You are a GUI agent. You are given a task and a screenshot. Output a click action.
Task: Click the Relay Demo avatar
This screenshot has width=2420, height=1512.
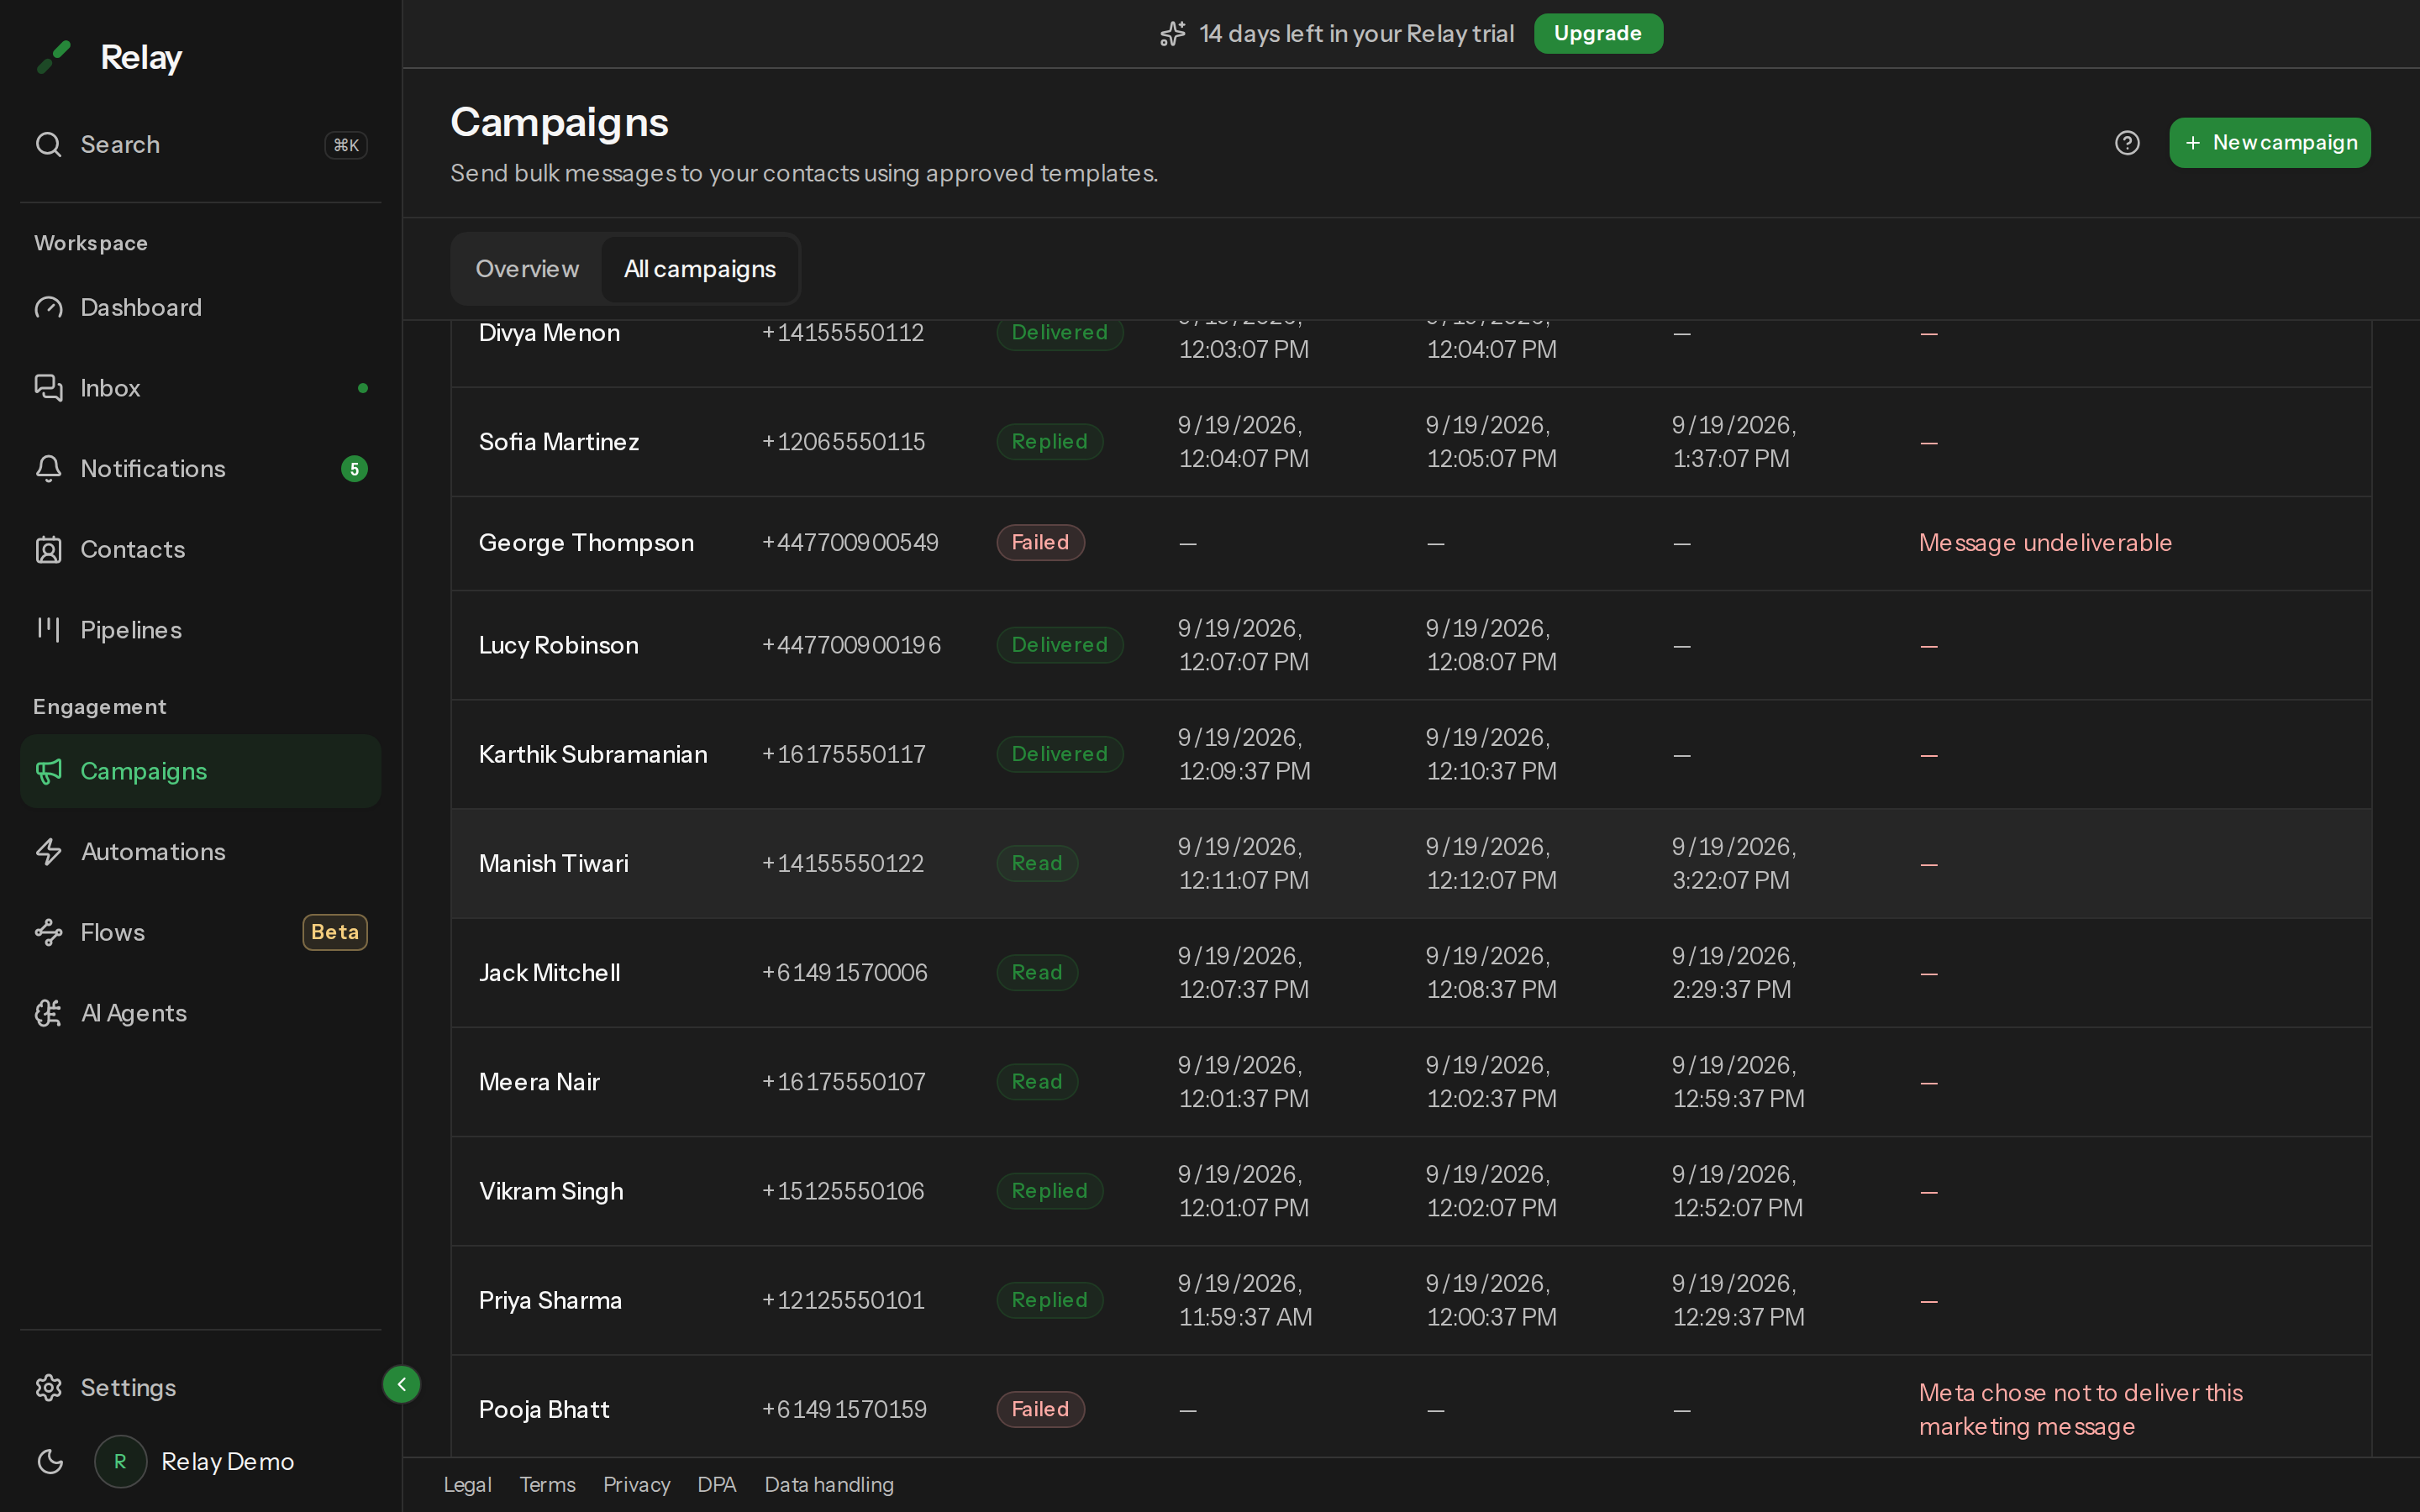coord(120,1461)
